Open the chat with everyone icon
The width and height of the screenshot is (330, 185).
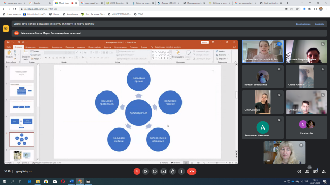pos(316,171)
